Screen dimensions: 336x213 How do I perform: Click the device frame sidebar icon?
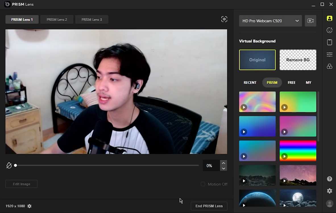329,42
